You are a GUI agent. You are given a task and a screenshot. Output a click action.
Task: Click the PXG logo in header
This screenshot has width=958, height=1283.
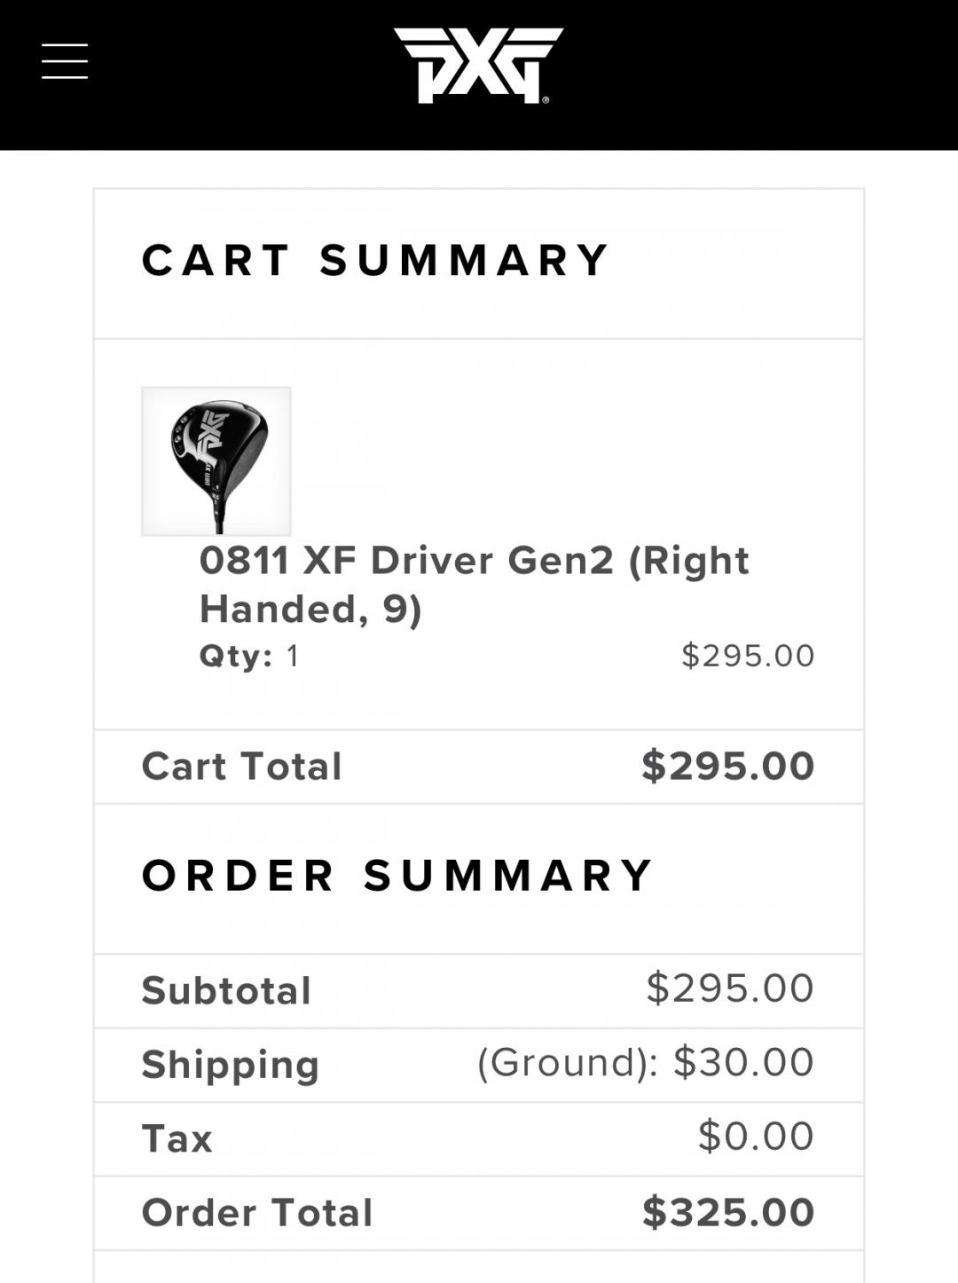(477, 65)
